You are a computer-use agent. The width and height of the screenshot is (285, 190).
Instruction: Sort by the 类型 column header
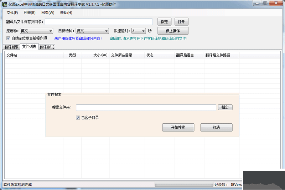click(x=72, y=55)
